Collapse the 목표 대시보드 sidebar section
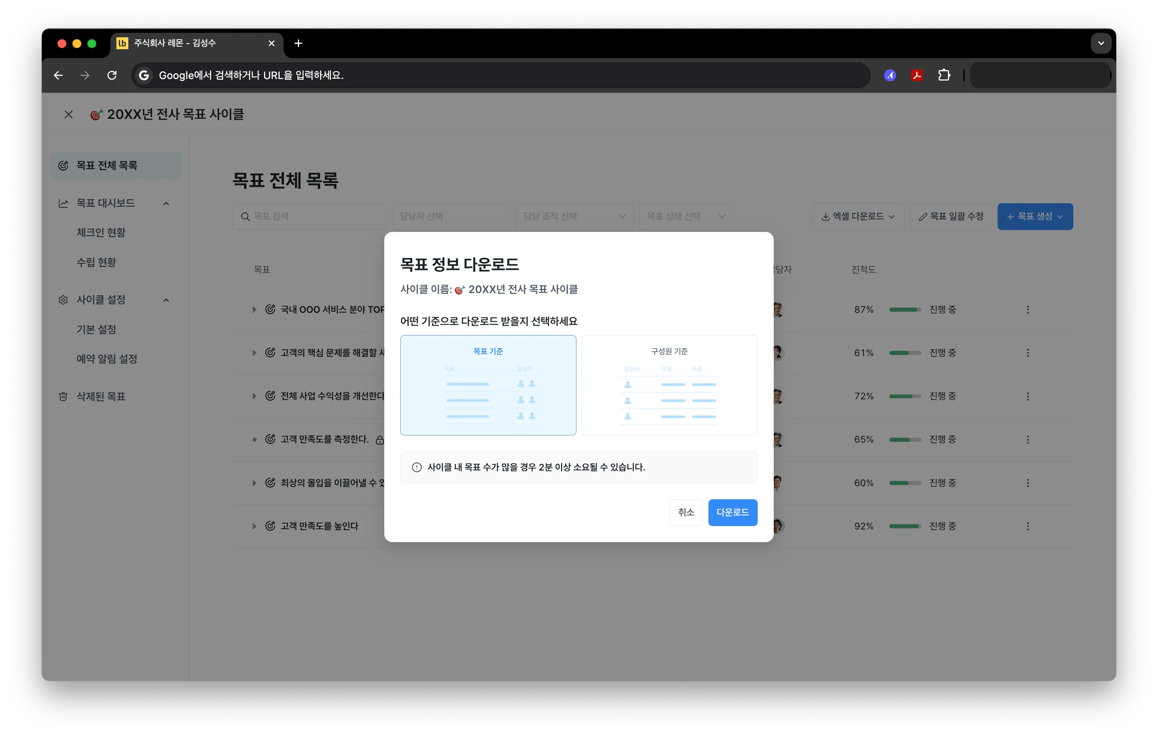The height and width of the screenshot is (736, 1158). pos(166,203)
